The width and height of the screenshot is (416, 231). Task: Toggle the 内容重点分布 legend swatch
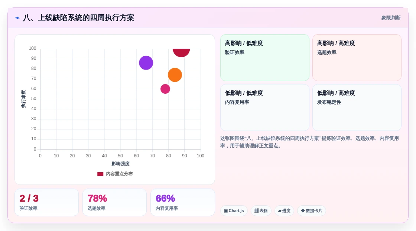pos(100,174)
